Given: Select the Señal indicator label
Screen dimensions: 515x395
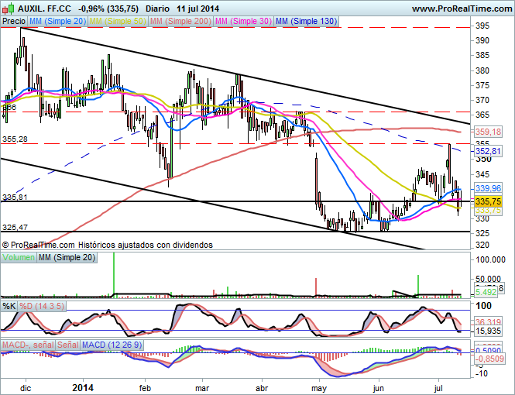Looking at the screenshot, I should tap(67, 344).
